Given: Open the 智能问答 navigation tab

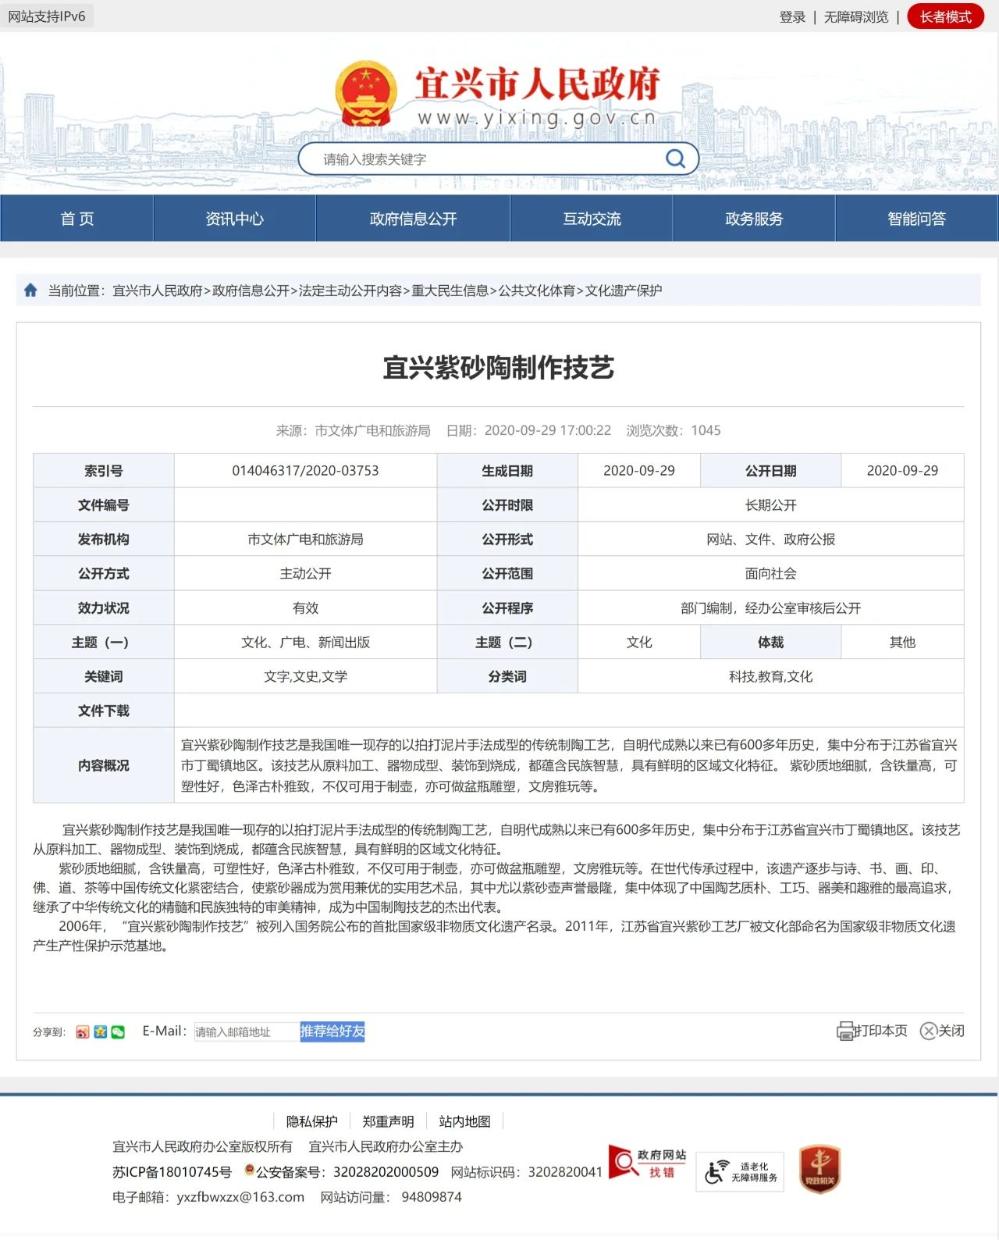Looking at the screenshot, I should tap(916, 219).
